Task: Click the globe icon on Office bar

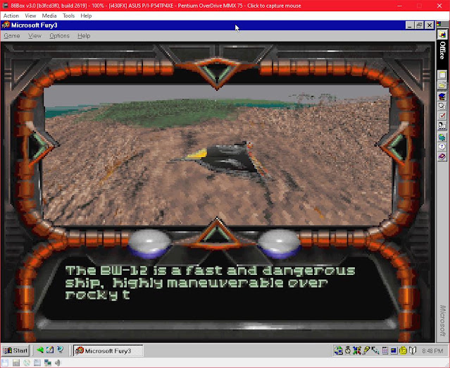Action: coord(442,137)
